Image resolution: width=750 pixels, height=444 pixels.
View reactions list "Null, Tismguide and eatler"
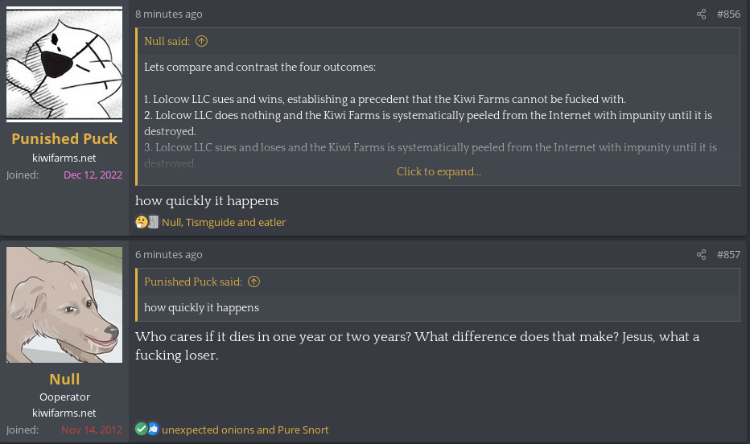224,222
